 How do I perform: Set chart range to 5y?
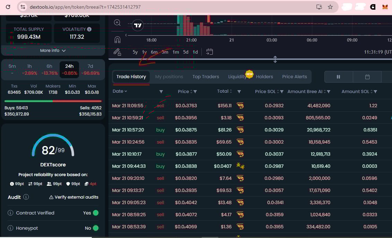[135, 52]
